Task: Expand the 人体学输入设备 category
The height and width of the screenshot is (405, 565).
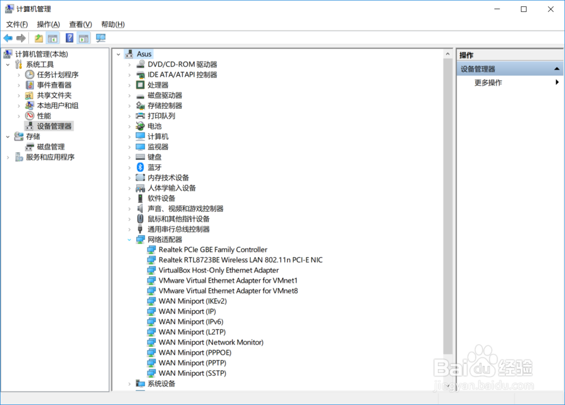Action: coord(129,188)
